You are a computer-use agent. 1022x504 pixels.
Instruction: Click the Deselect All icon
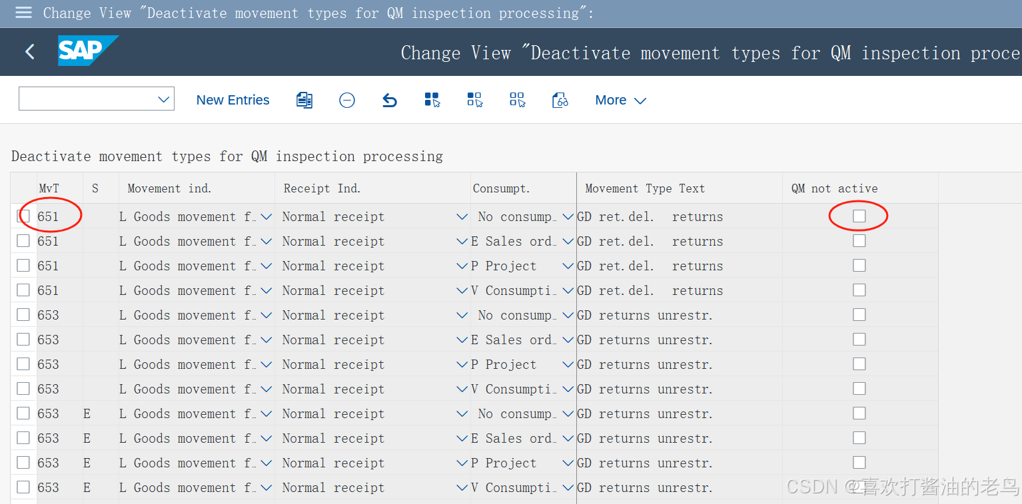tap(517, 100)
